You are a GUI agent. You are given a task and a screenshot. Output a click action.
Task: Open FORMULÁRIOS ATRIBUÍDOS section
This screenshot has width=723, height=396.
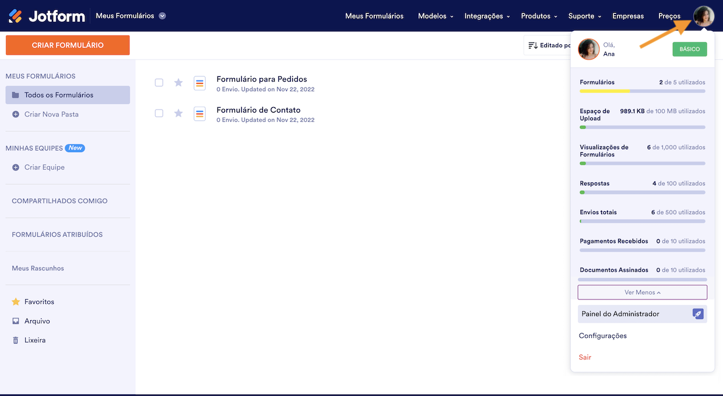pyautogui.click(x=57, y=234)
